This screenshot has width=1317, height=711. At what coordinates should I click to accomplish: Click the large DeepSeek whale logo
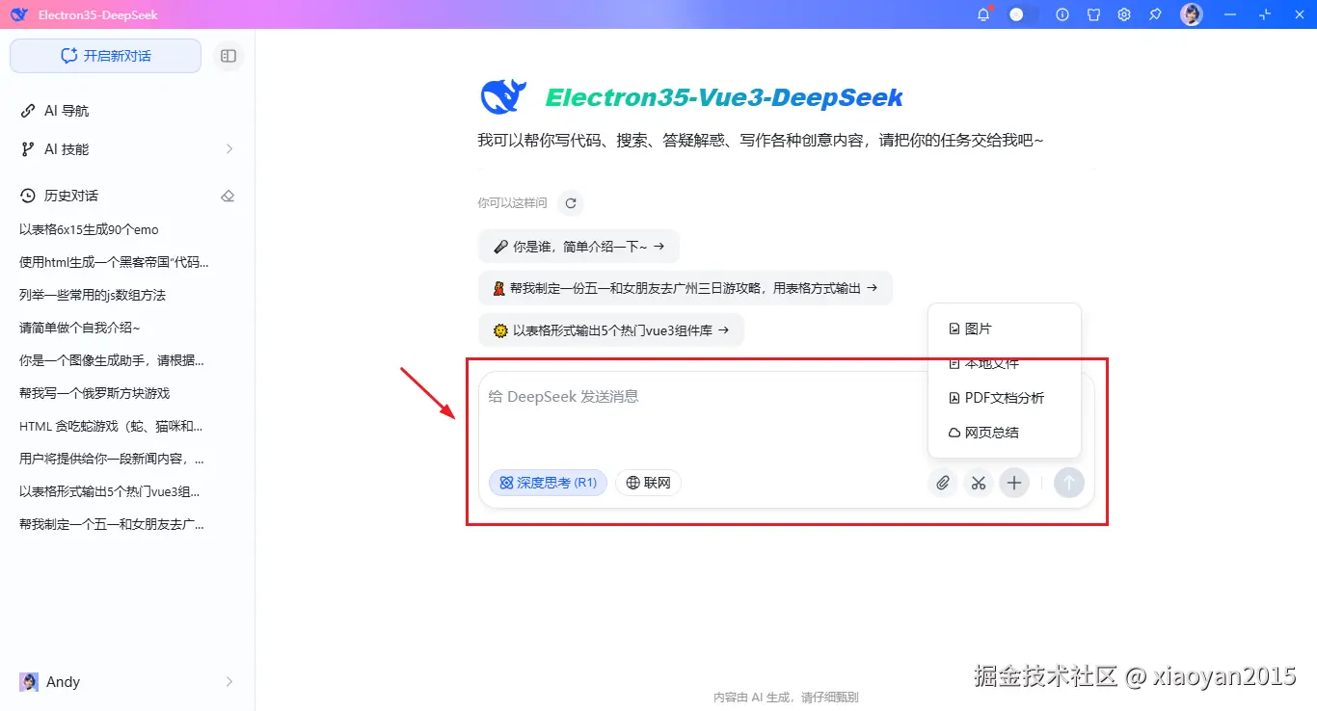point(503,97)
